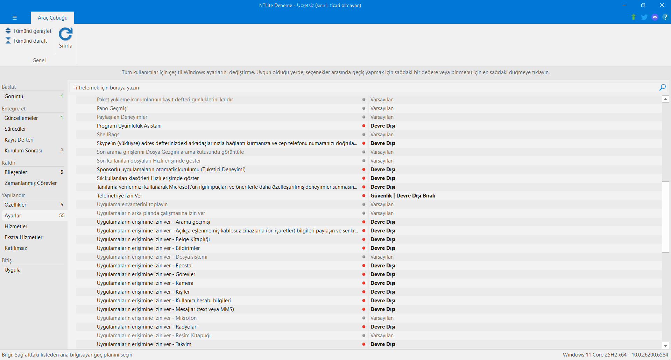Open the hamburger main menu
Screen dimensions: 671x360
point(14,17)
